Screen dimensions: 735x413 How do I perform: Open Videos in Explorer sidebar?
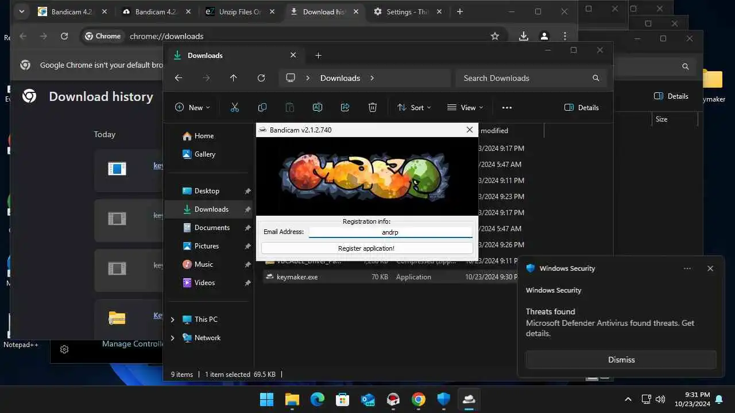point(205,283)
